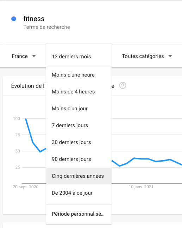Click the blue dot next to fitness
Viewport: 182px width, 228px height.
(14, 19)
